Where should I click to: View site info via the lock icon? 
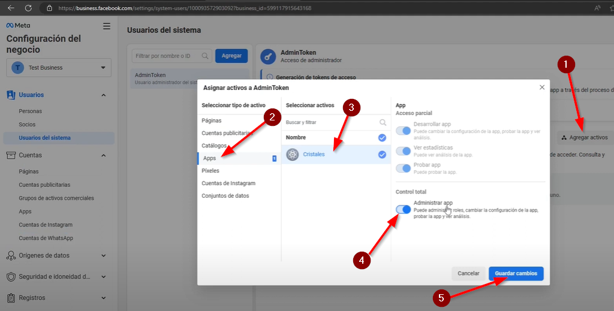point(49,8)
